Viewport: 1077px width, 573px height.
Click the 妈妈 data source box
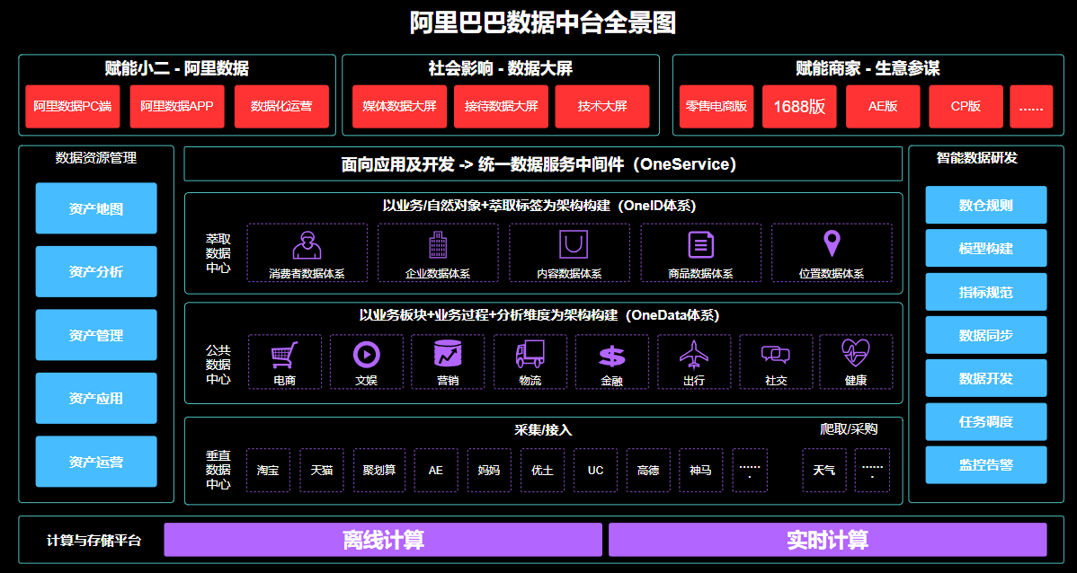(x=489, y=470)
